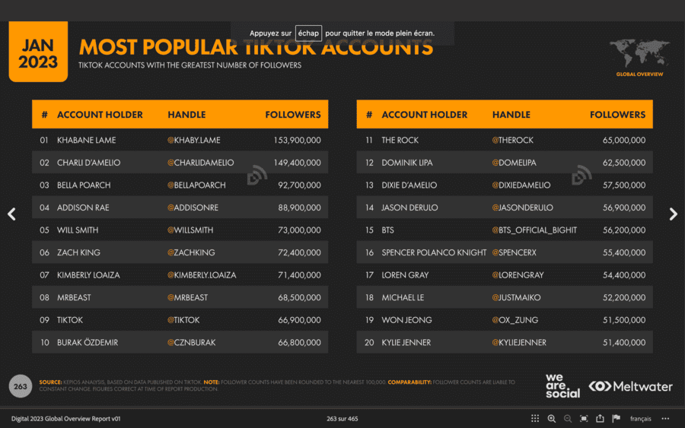685x428 pixels.
Task: Open the français language selector
Action: pyautogui.click(x=640, y=419)
